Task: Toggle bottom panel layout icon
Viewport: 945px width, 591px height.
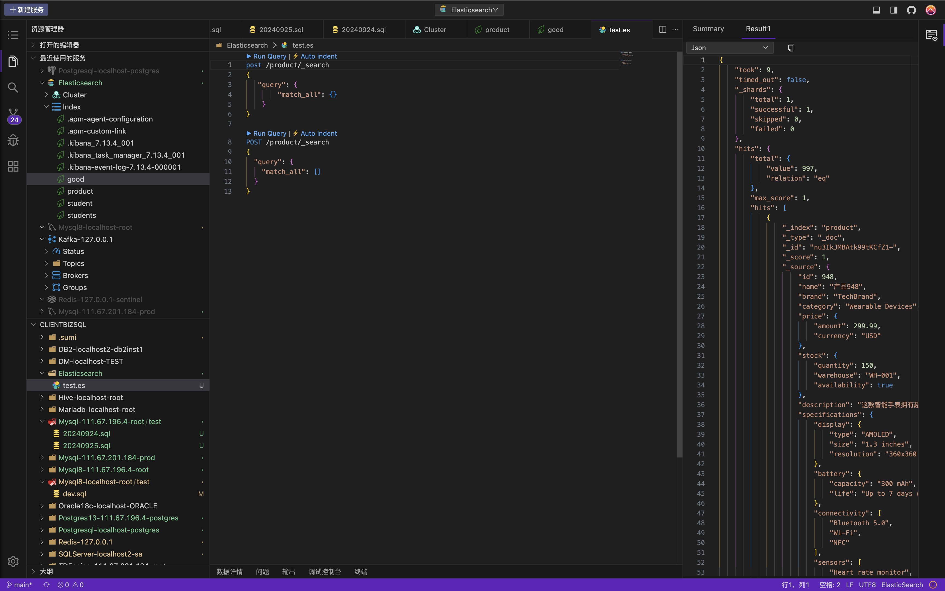Action: click(876, 10)
